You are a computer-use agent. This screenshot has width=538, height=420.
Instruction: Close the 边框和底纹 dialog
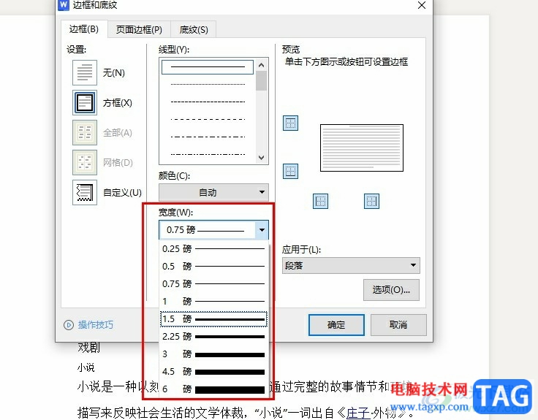click(x=422, y=5)
